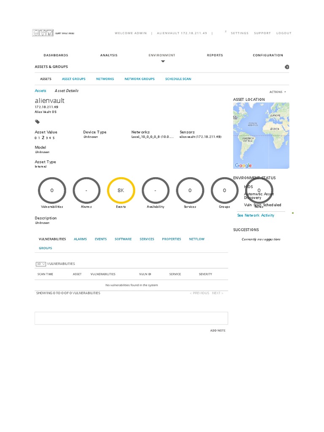This screenshot has height=432, width=324.
Task: Click the Welcome Admin text
Action: pos(131,33)
